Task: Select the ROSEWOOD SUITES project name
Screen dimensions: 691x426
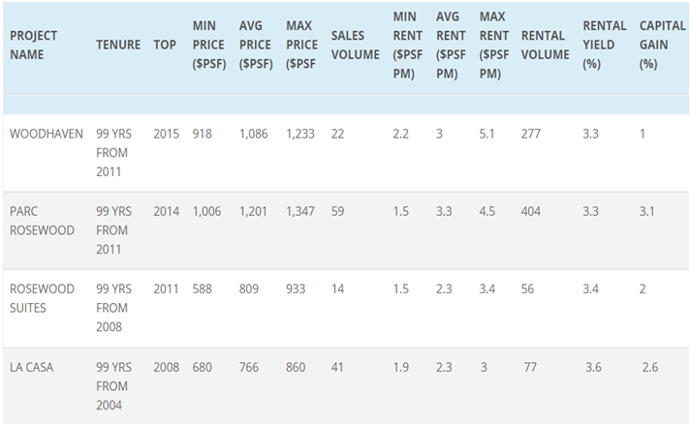Action: pyautogui.click(x=42, y=298)
